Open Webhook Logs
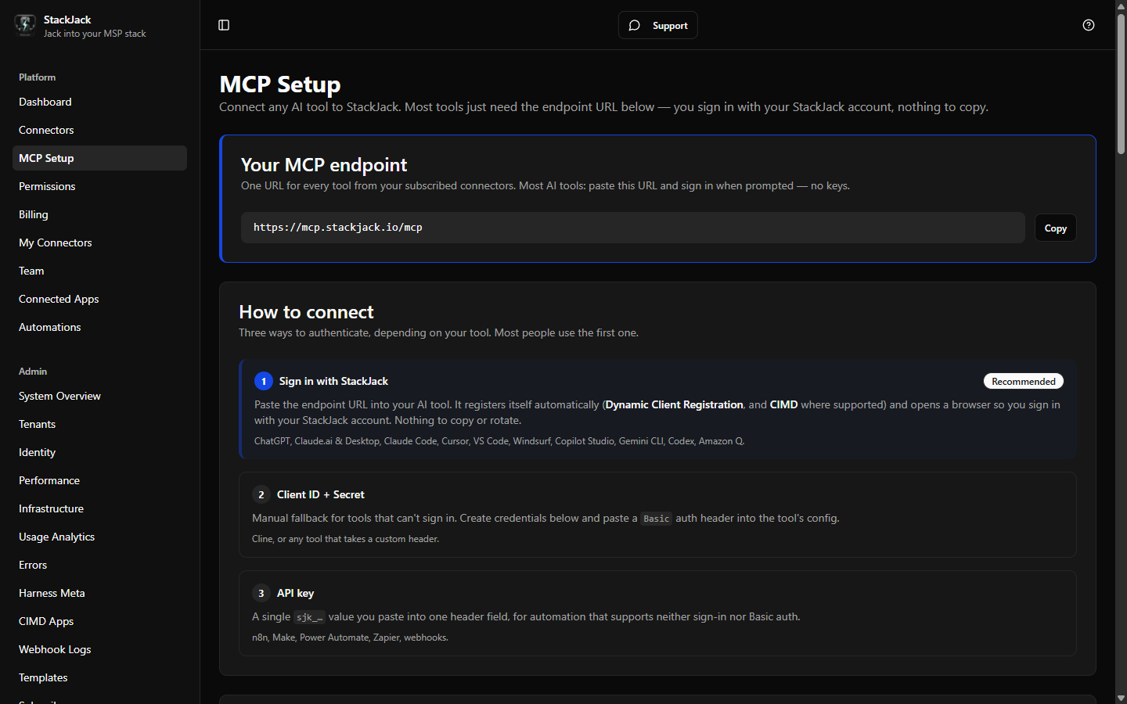The height and width of the screenshot is (704, 1127). coord(99,649)
